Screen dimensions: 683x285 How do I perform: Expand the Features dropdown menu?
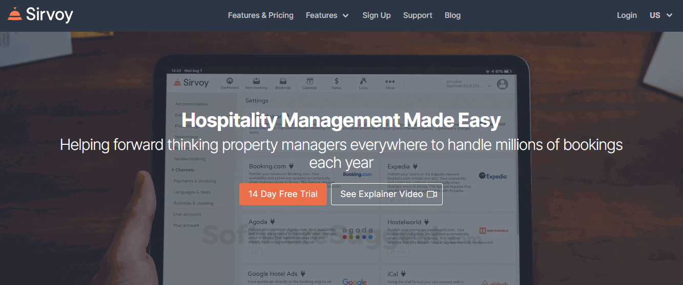coord(327,15)
